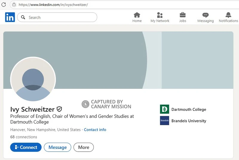The image size is (239, 160).
Task: Click the browser reload icon
Action: (x=4, y=4)
